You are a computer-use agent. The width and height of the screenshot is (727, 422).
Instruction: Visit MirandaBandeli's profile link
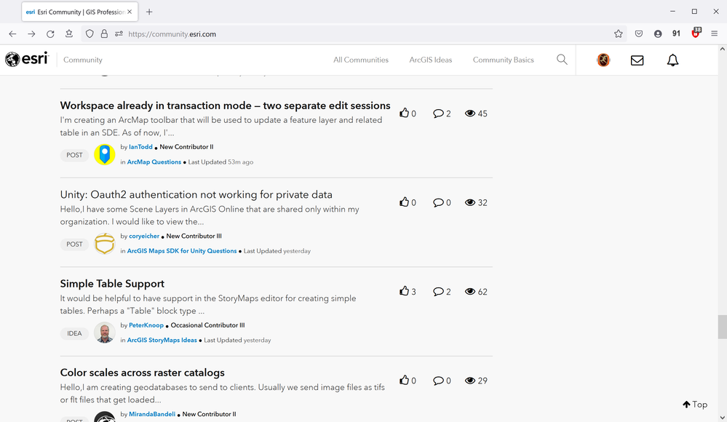pos(152,414)
